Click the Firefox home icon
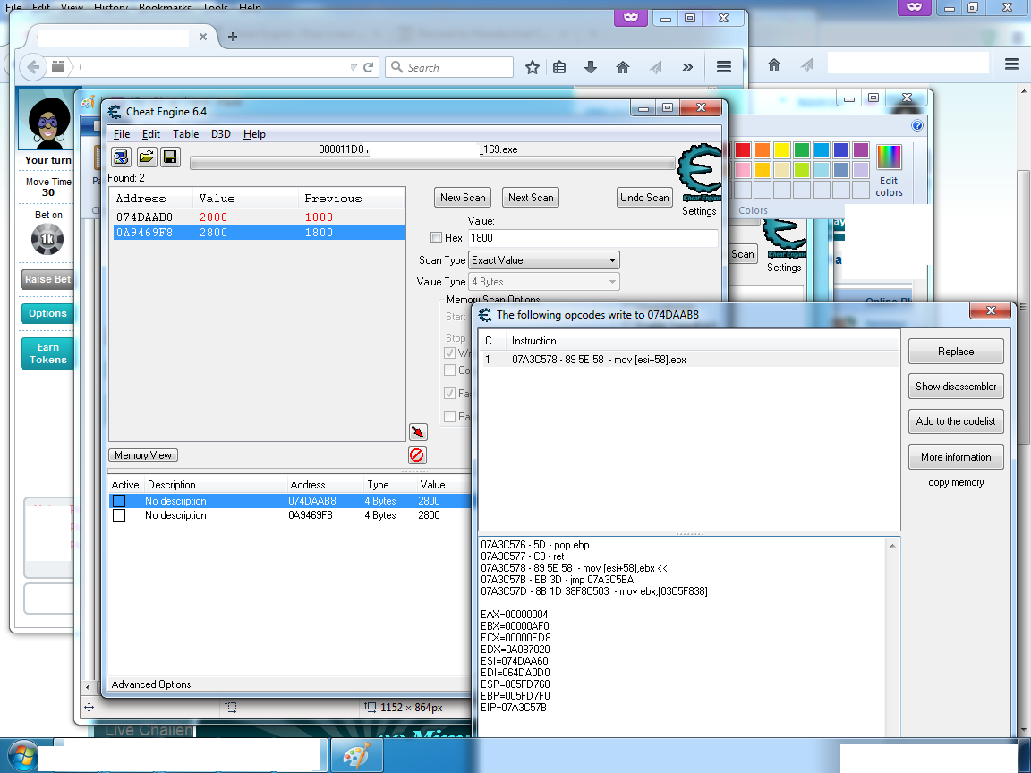 pyautogui.click(x=623, y=67)
